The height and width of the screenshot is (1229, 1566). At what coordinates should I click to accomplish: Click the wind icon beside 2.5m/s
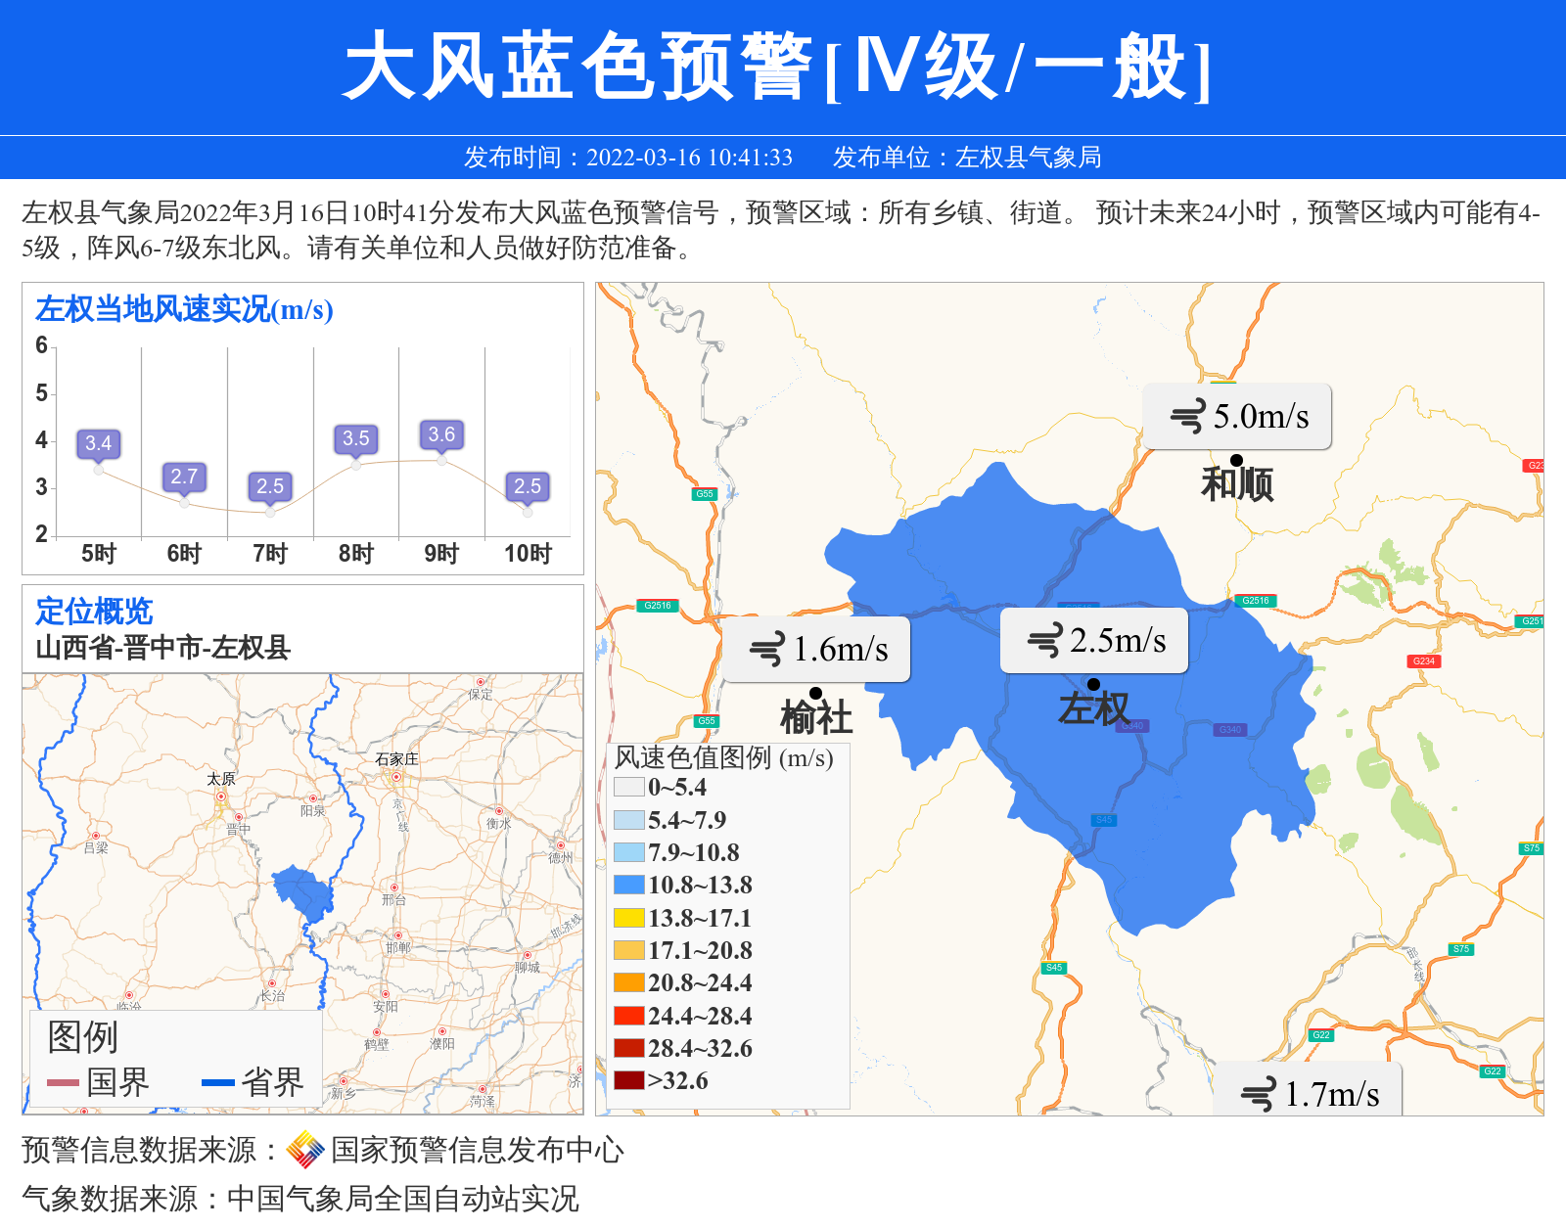(x=1044, y=641)
